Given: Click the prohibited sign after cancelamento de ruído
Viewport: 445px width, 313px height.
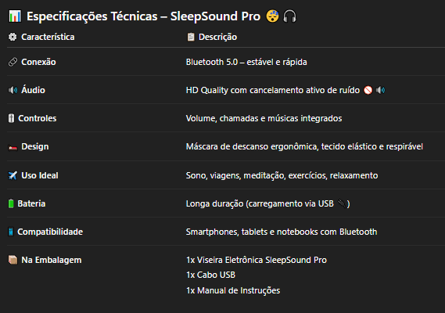Looking at the screenshot, I should (368, 90).
